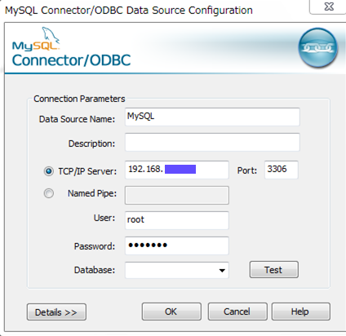The image size is (346, 336).
Task: Click the Named Pipe text field
Action: (177, 195)
